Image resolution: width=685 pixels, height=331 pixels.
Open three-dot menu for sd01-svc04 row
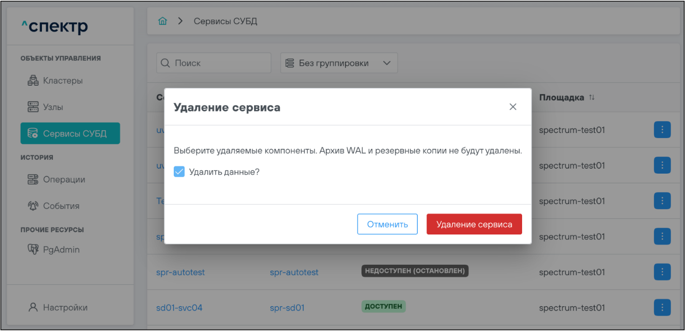point(662,308)
